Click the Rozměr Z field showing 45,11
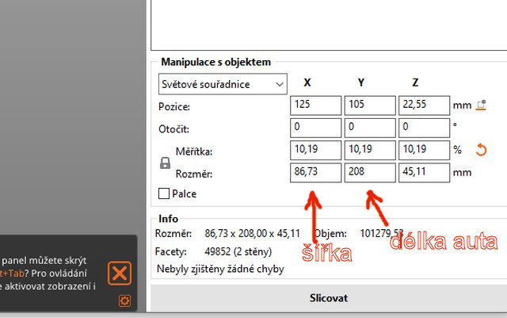 [423, 172]
